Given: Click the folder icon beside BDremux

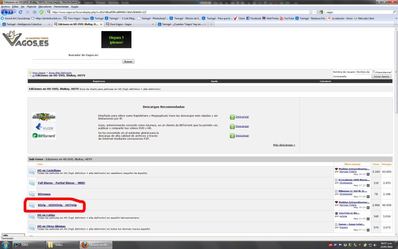Looking at the screenshot, I should (32, 194).
